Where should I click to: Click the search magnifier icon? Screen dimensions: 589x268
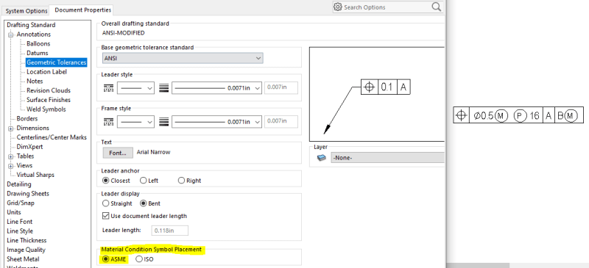pos(436,7)
